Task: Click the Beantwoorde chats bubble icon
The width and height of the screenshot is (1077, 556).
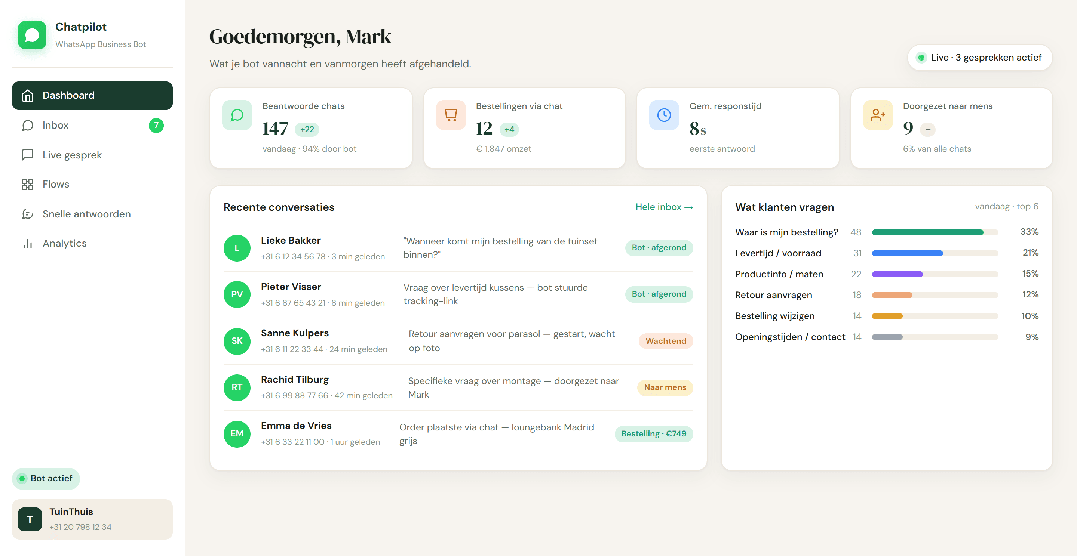Action: click(x=237, y=115)
